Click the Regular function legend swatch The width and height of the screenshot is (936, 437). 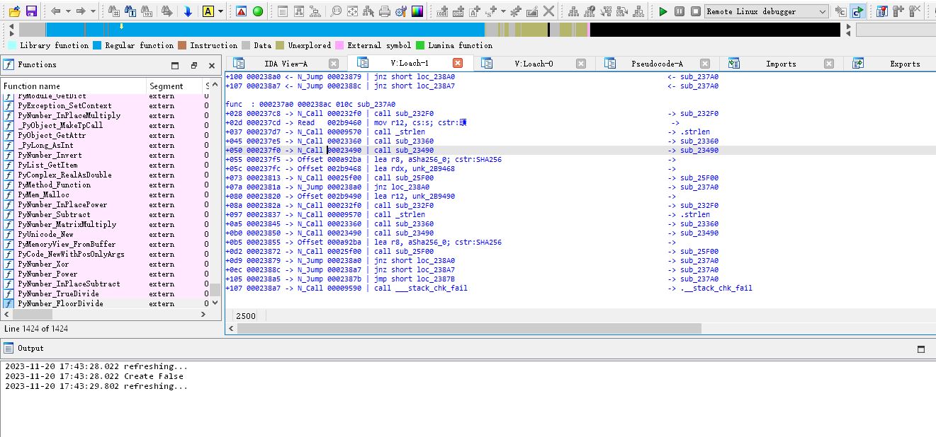[x=97, y=45]
